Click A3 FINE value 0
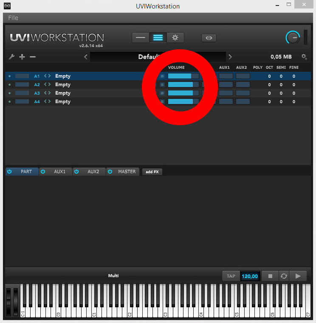 [294, 93]
